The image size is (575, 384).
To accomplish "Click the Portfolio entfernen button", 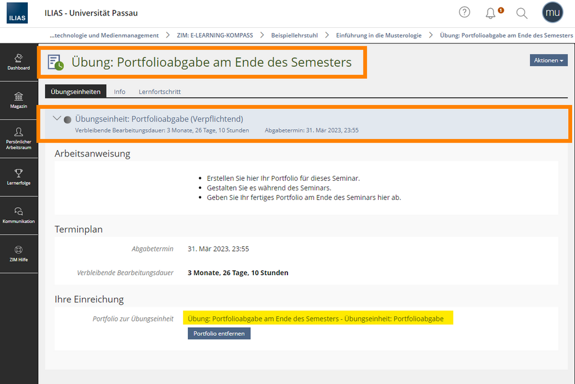I will click(219, 334).
